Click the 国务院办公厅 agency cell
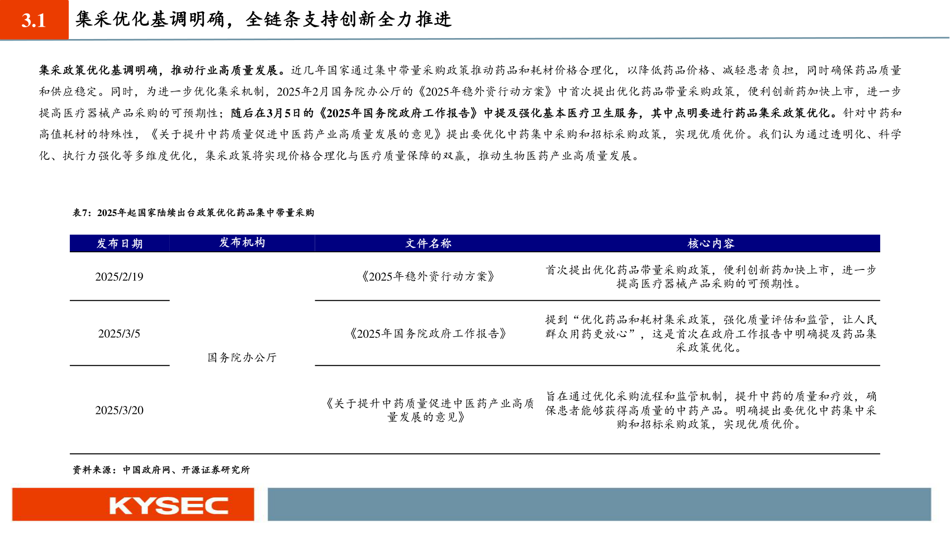Viewport: 950px width, 534px height. click(242, 357)
